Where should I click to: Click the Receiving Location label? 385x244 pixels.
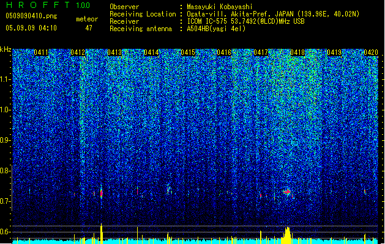point(143,14)
